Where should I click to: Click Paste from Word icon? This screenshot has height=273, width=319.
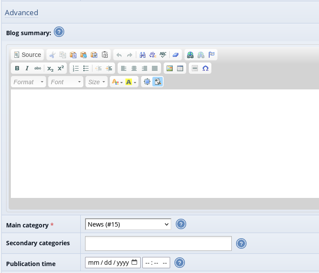pyautogui.click(x=94, y=55)
